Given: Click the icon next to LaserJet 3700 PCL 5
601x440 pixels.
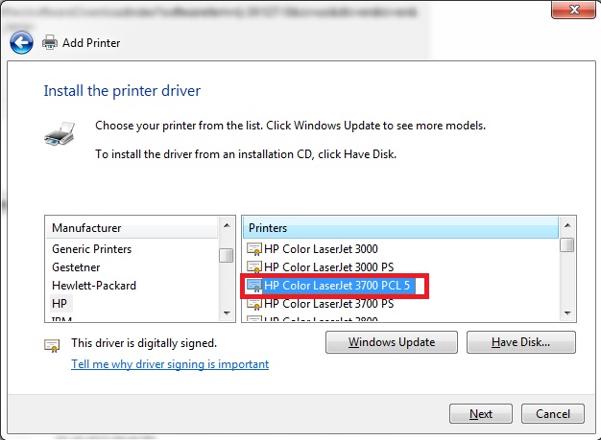Looking at the screenshot, I should (253, 286).
